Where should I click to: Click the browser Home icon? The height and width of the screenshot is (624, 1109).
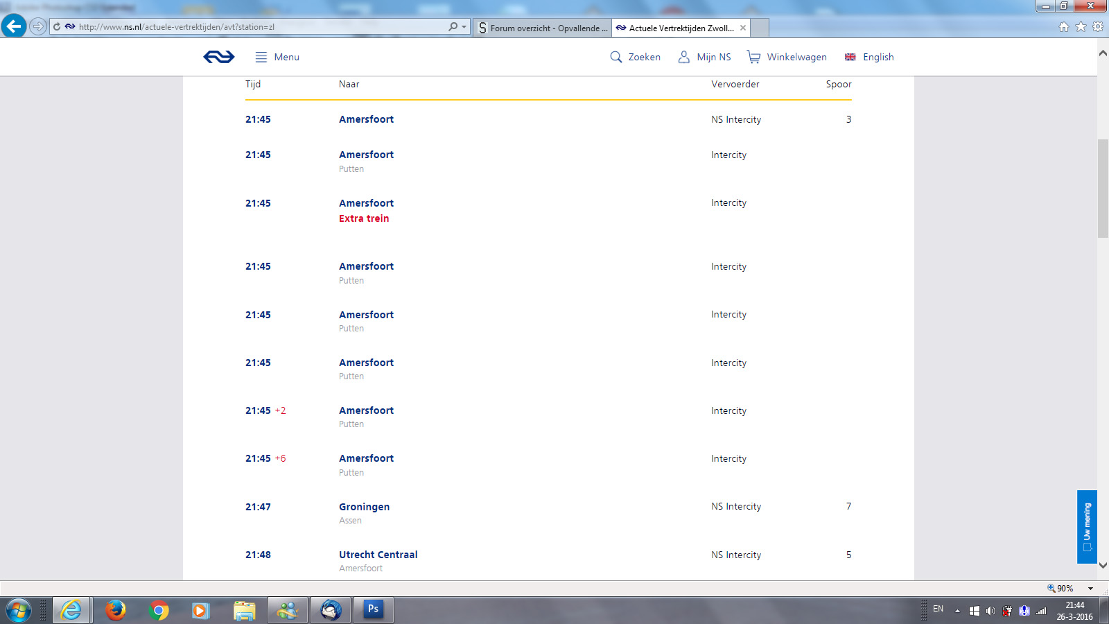[1064, 27]
